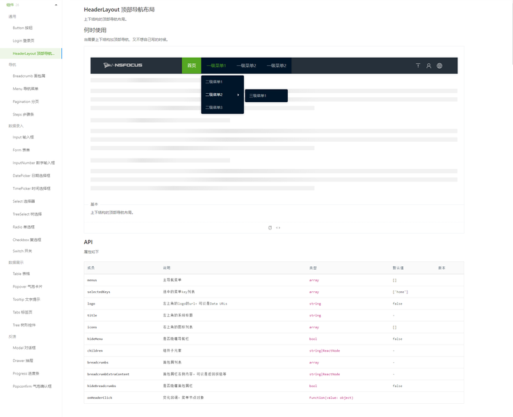Select the 首页 tab in demo header

point(191,65)
